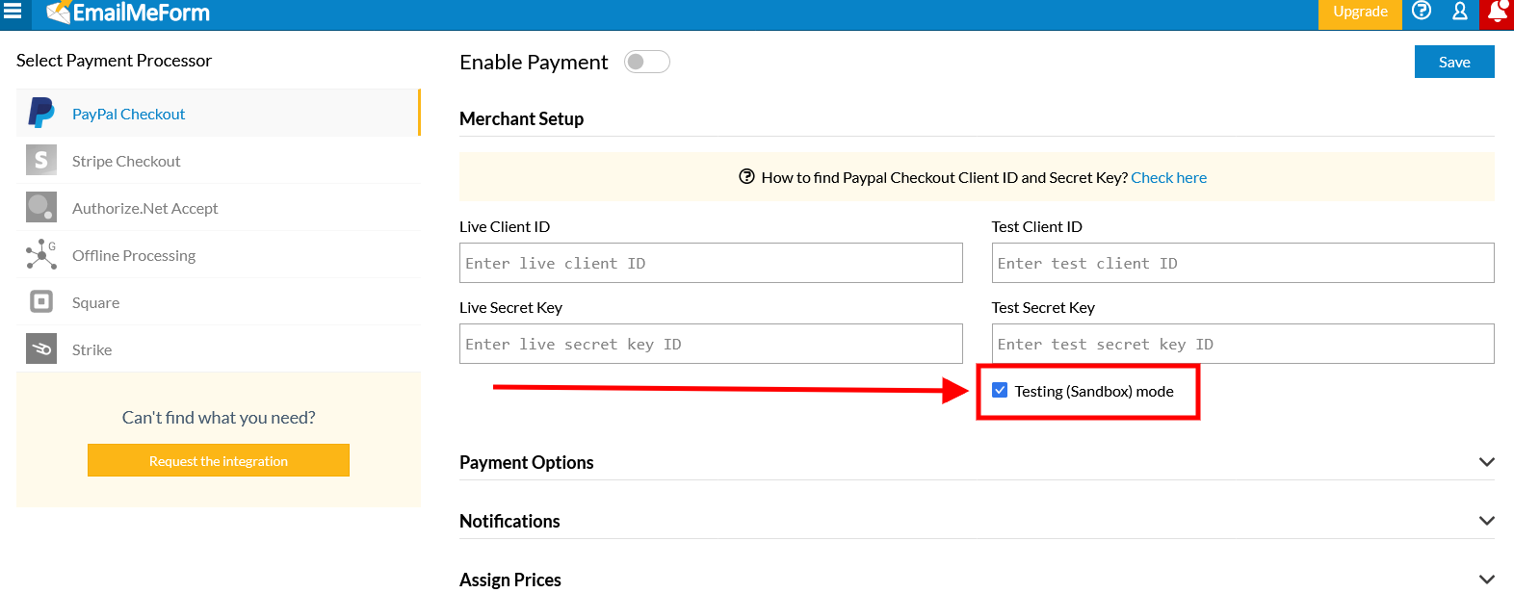Focus the Live Secret Key field
Screen dimensions: 1514x593
point(711,344)
